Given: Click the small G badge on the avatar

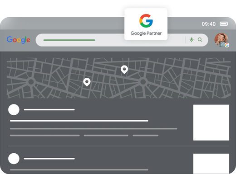Looking at the screenshot, I should (x=226, y=45).
